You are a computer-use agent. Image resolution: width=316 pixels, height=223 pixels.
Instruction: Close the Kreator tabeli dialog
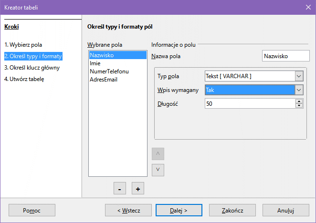pyautogui.click(x=308, y=7)
